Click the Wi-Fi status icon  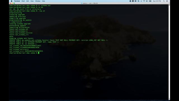(x=144, y=1)
